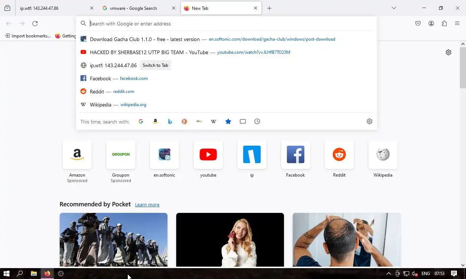This screenshot has width=466, height=279.
Task: Click the muted volume tray icon
Action: tap(415, 274)
